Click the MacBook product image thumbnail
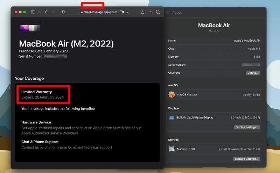The height and width of the screenshot is (173, 280). [x=29, y=28]
